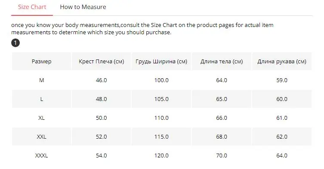
Task: Click the Крест Плеча (см) header
Action: (x=101, y=62)
